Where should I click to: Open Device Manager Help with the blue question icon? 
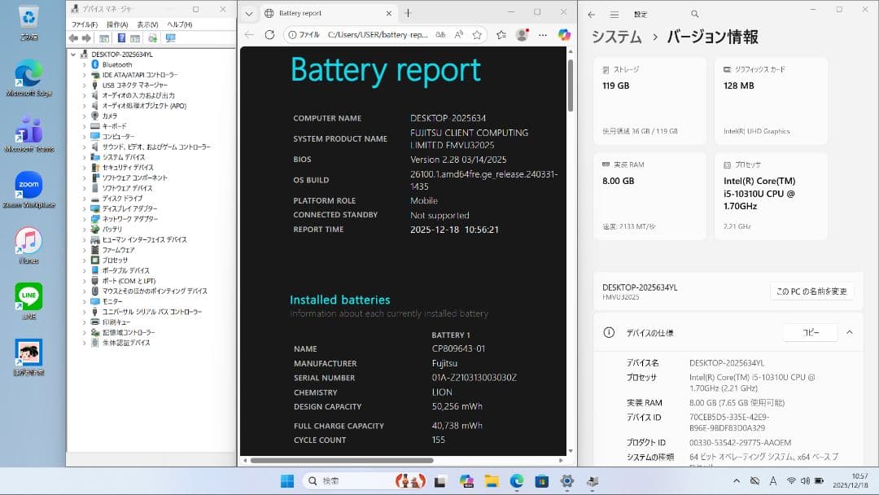point(122,37)
